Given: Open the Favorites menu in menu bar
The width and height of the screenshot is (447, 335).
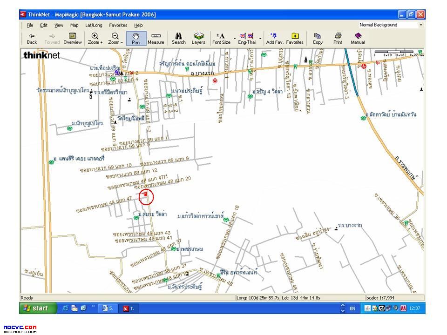Looking at the screenshot, I should (x=118, y=25).
